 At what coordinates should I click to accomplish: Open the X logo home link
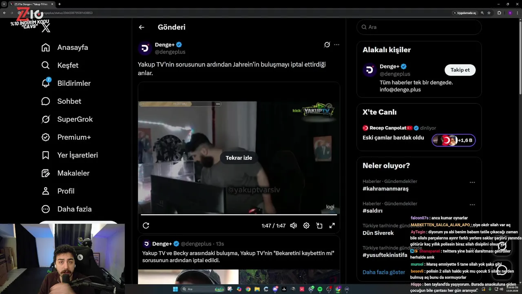point(46,28)
